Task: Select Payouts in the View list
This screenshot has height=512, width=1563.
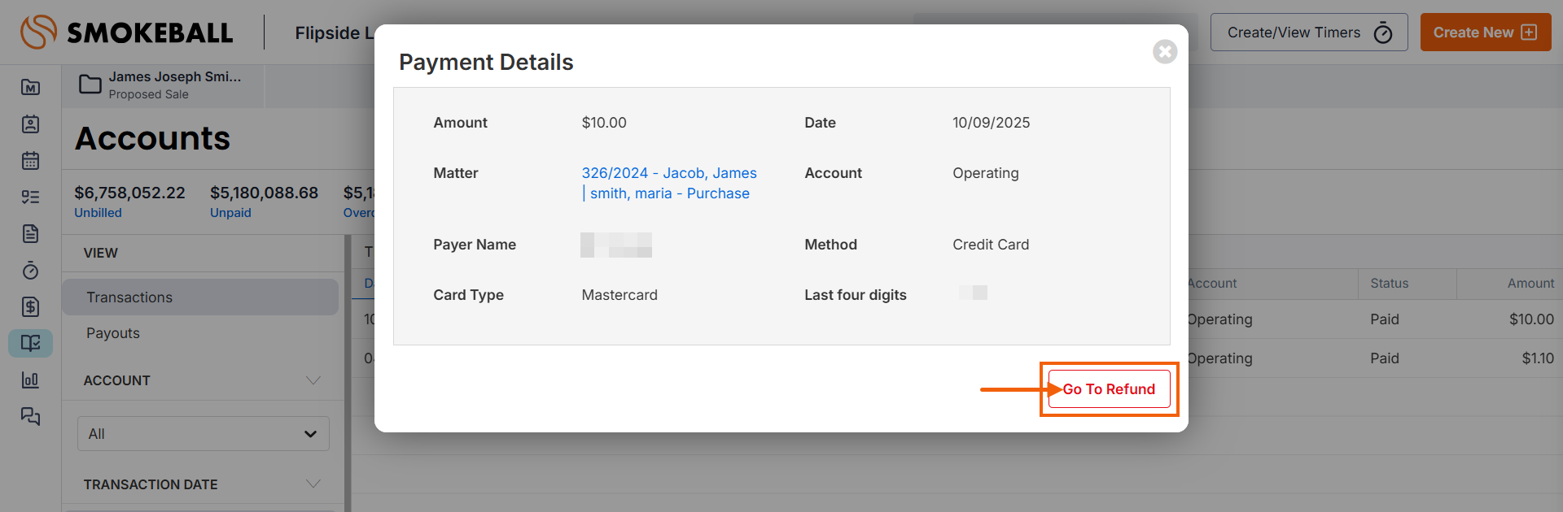Action: [113, 333]
